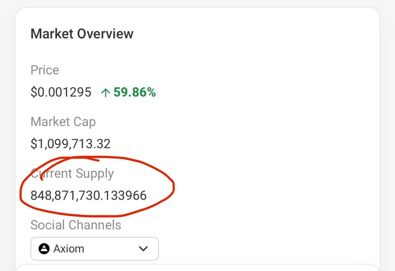The image size is (395, 271).
Task: Click the partial card below Social Channels
Action: [x=197, y=268]
